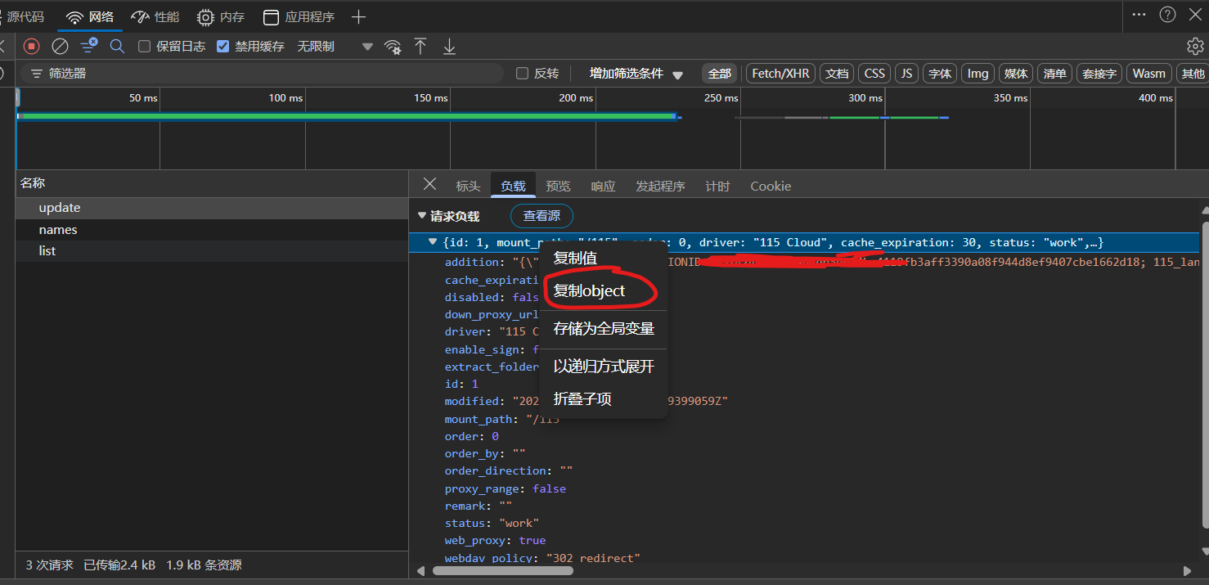Toggle the 反转 invert checkbox
This screenshot has width=1209, height=585.
[x=522, y=74]
